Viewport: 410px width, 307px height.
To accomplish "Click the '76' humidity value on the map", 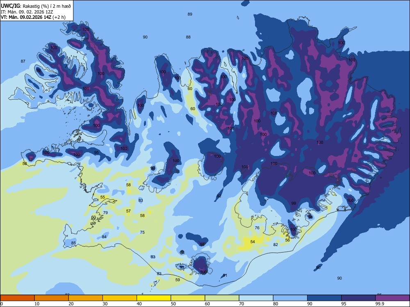I will click(257, 228).
